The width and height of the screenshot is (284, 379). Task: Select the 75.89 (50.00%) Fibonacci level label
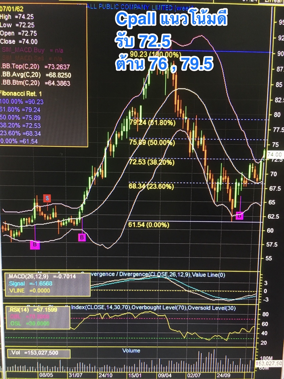[x=152, y=142]
